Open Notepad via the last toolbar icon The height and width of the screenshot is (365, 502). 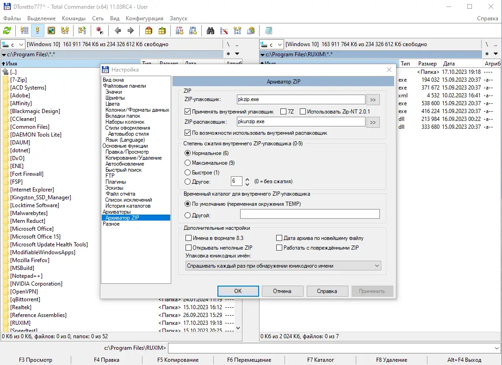(268, 30)
